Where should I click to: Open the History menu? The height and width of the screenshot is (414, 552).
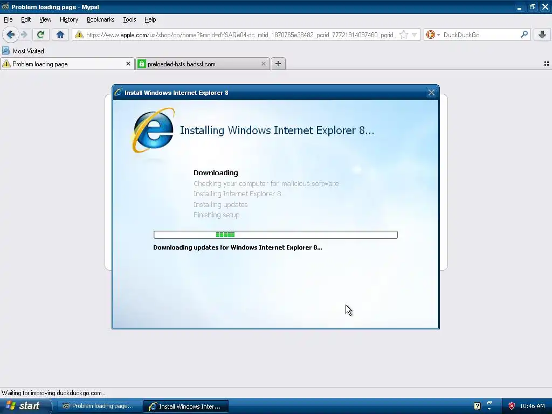pyautogui.click(x=69, y=19)
